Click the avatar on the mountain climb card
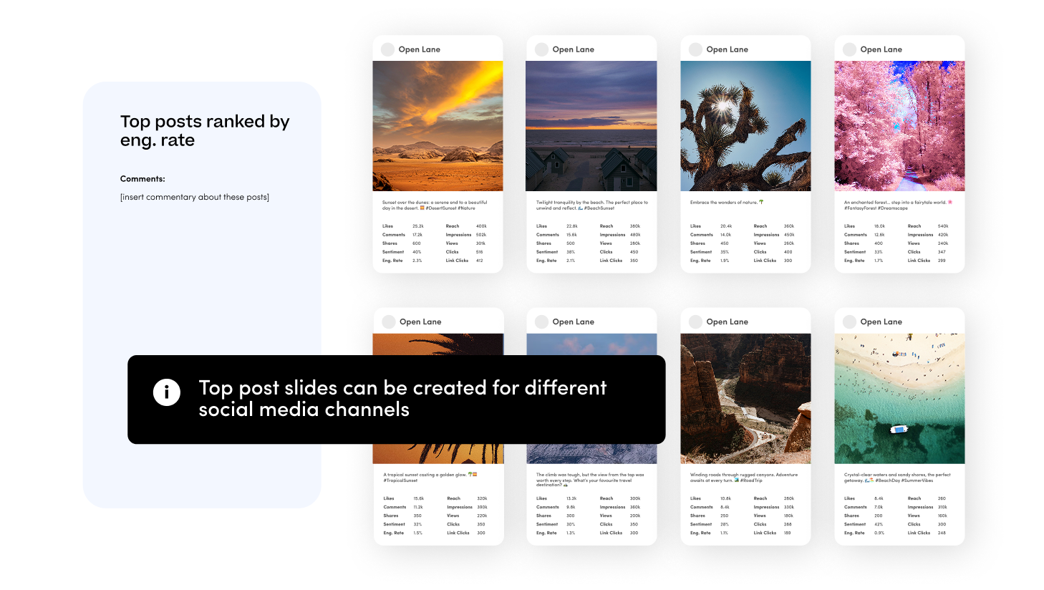Viewport: 1044px width, 590px height. (542, 321)
